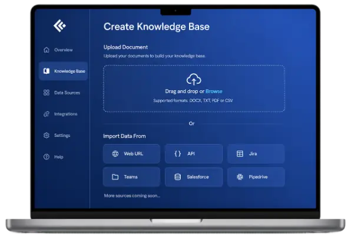The height and width of the screenshot is (236, 351).
Task: Click the 'Or' separator label
Action: [191, 124]
